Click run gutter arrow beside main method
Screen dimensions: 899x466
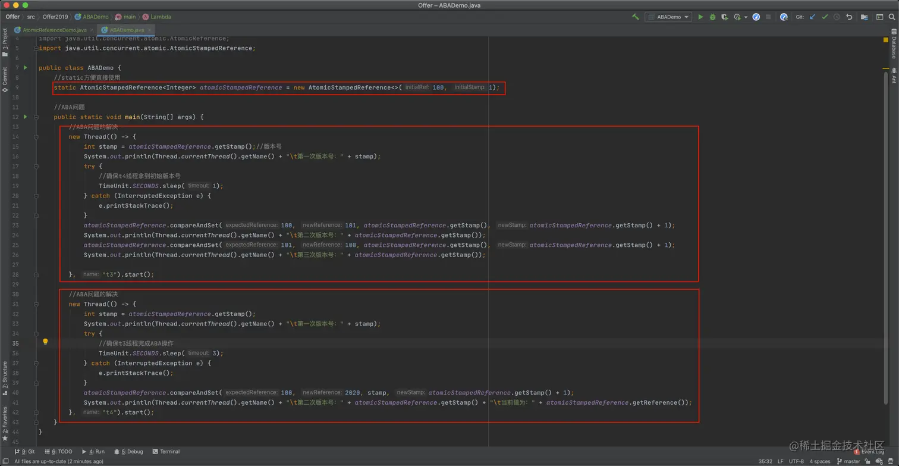tap(26, 117)
